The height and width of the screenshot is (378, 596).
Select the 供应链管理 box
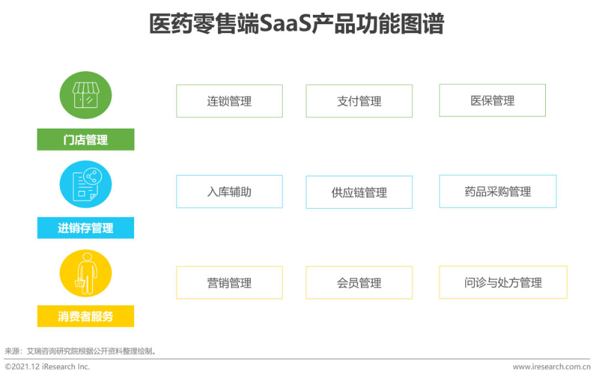coord(359,192)
